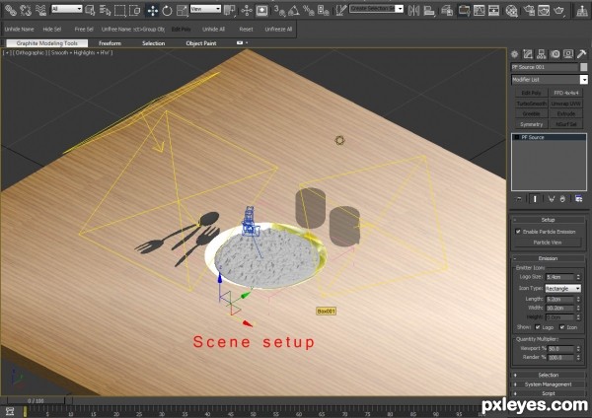Collapse the Emission rollout

point(548,258)
